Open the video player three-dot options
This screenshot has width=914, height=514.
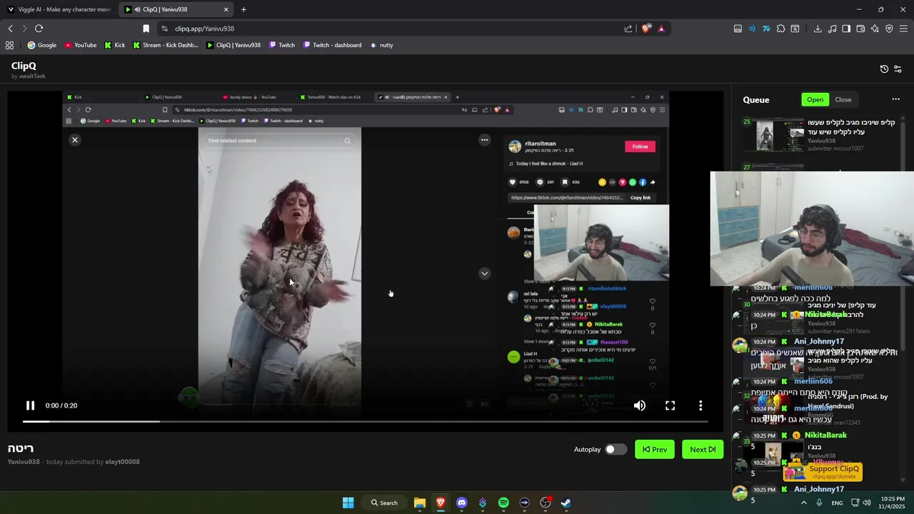[700, 405]
